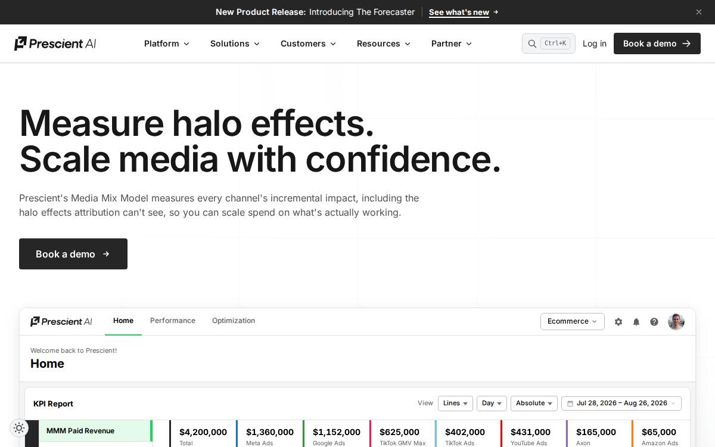Open the Lines view dropdown
The height and width of the screenshot is (447, 715).
click(455, 403)
